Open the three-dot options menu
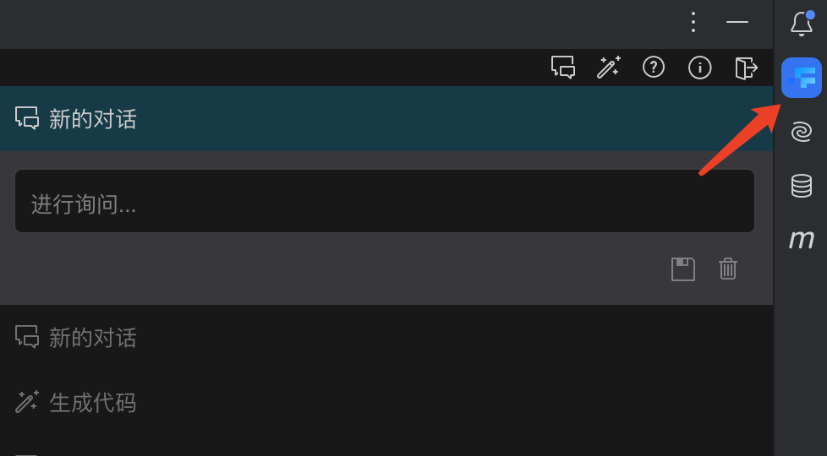Screen dimensions: 827x456 click(693, 22)
